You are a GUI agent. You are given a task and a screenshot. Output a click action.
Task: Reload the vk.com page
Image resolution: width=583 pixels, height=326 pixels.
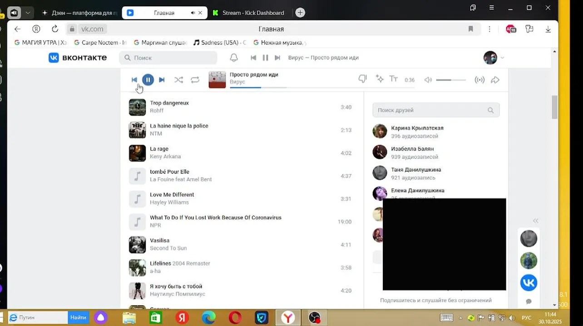coord(55,29)
